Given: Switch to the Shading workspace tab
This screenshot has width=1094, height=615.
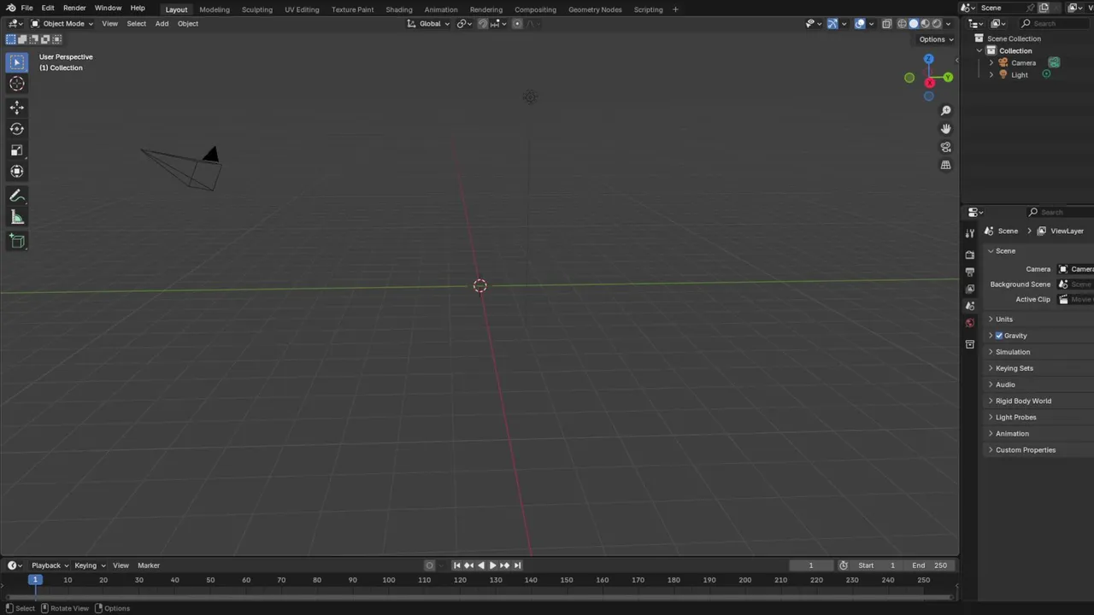Looking at the screenshot, I should point(399,9).
